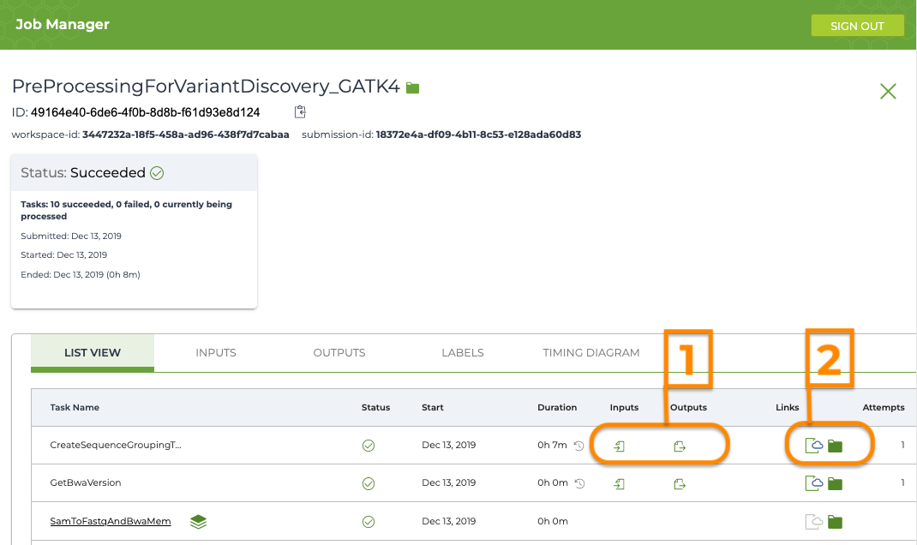Click the Attempts column header
This screenshot has height=545, width=917.
tap(884, 407)
